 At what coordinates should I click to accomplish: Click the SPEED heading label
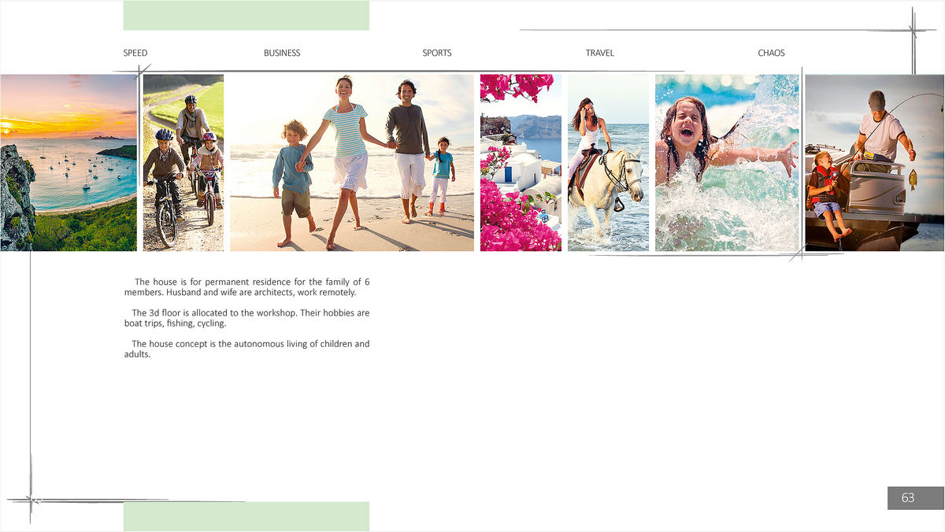tap(135, 53)
